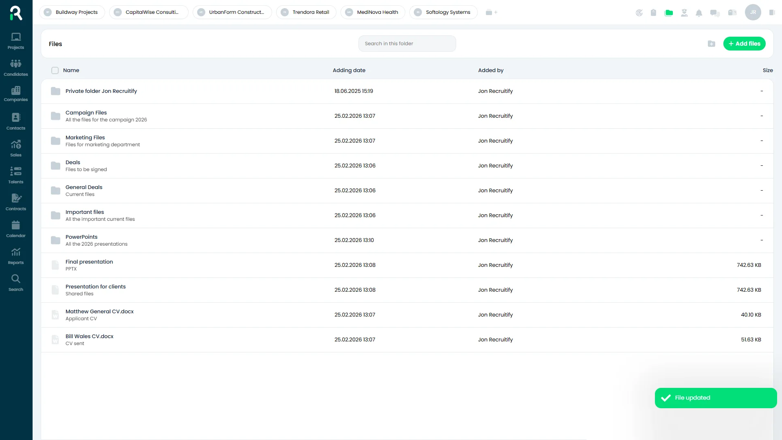Click the Add files button

744,44
